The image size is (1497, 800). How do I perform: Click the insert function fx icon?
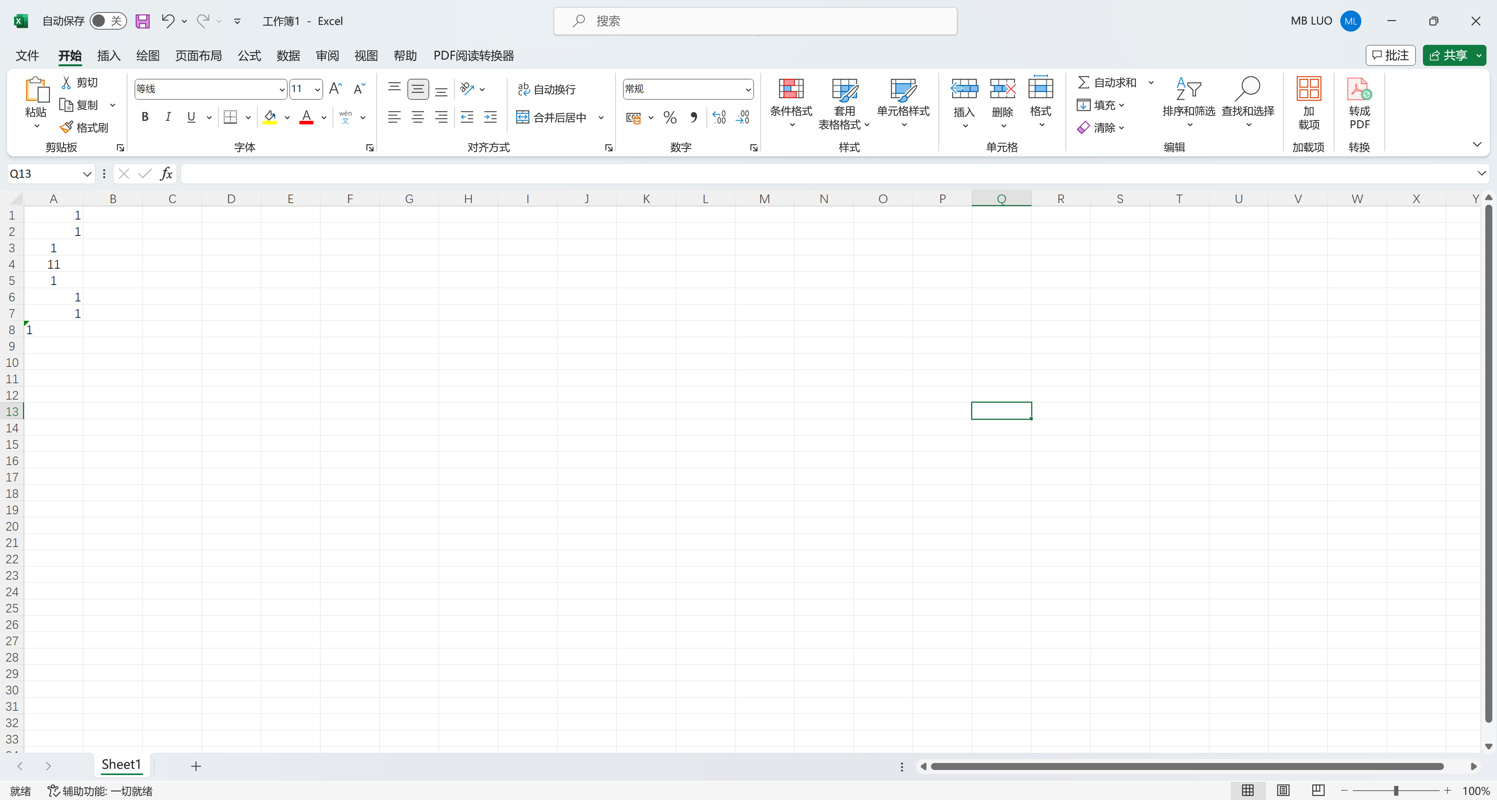[166, 174]
